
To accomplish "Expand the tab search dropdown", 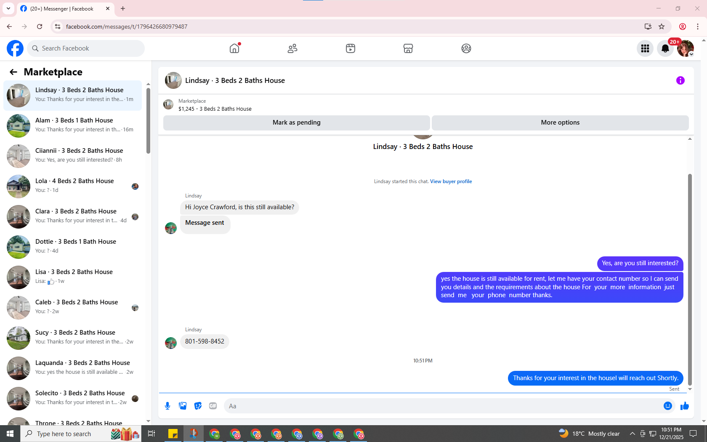I will click(8, 8).
